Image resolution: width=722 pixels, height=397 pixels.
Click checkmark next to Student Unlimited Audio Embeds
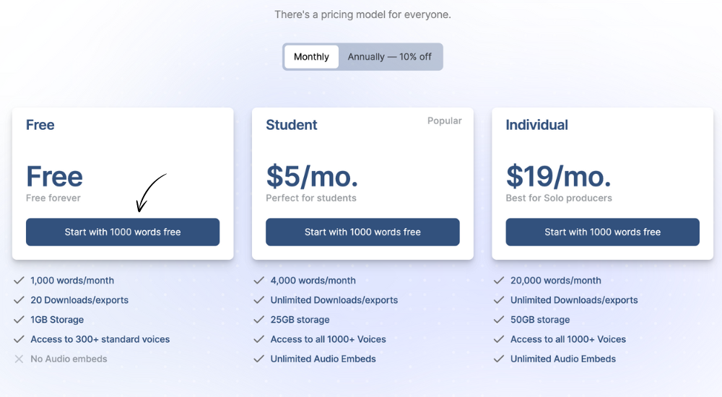coord(258,358)
